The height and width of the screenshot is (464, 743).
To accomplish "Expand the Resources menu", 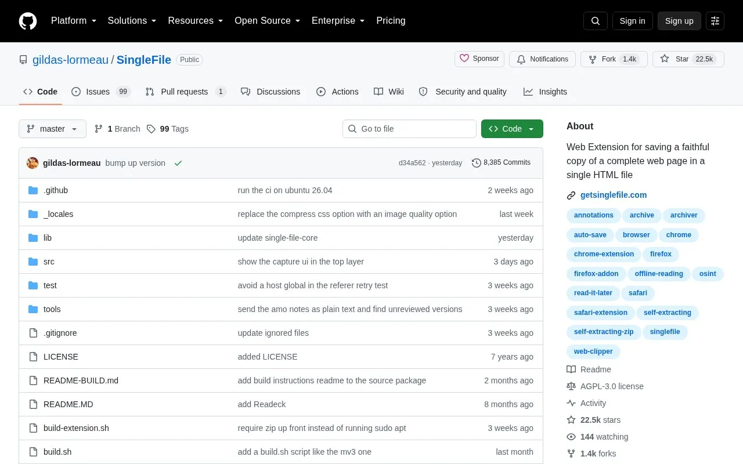I will tap(196, 21).
